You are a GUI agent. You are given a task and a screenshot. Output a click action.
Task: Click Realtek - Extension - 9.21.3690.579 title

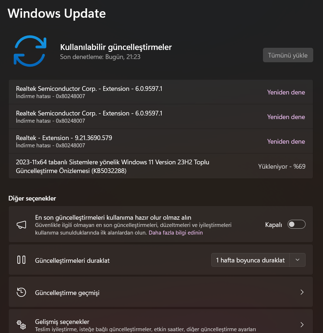[64, 138]
